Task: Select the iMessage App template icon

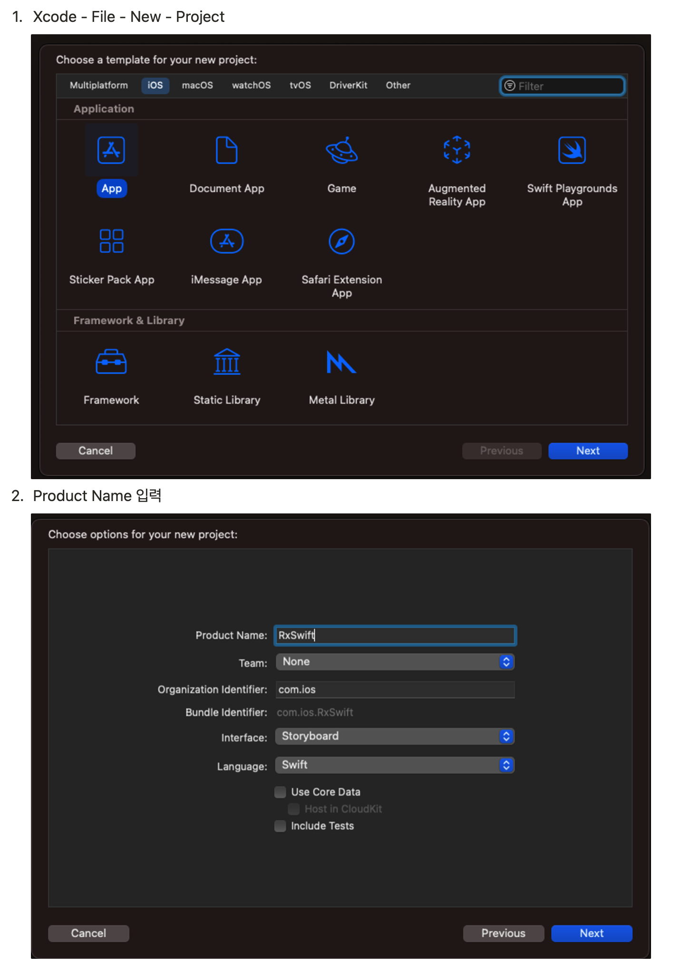Action: tap(226, 241)
